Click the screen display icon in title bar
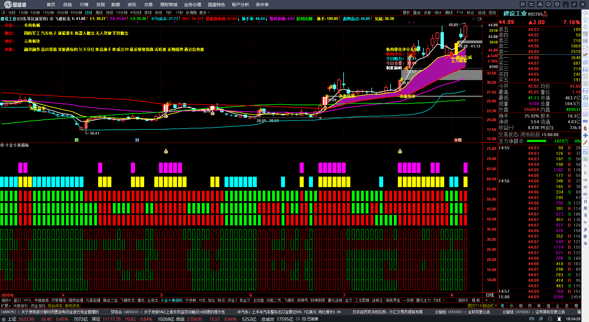589x322 pixels. 549,4
